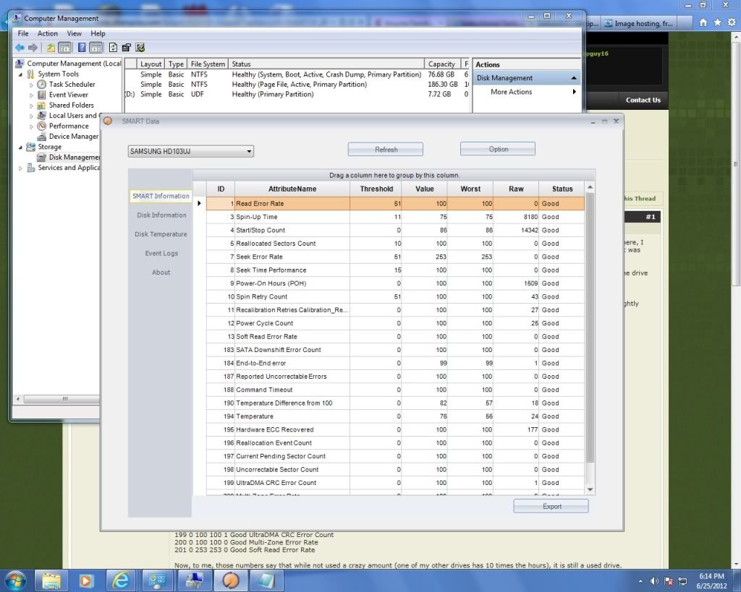Click the Forward arrow in Computer Management toolbar
741x592 pixels.
[33, 48]
